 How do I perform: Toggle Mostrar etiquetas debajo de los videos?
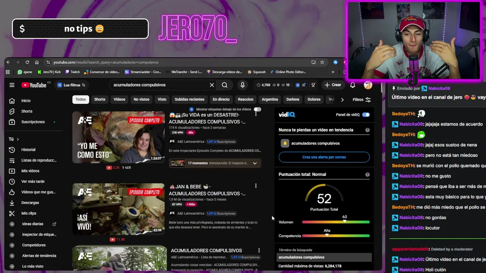(x=257, y=109)
